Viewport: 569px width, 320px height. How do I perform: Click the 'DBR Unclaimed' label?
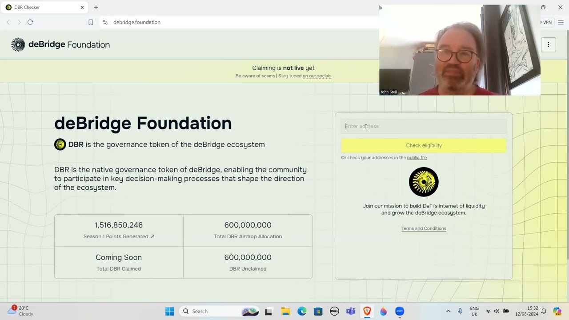248,269
